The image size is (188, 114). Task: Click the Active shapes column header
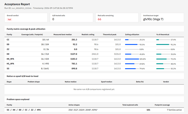pyautogui.click(x=74, y=105)
